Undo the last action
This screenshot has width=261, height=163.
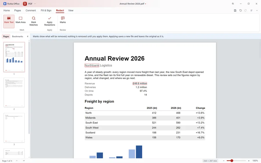coord(240,10)
